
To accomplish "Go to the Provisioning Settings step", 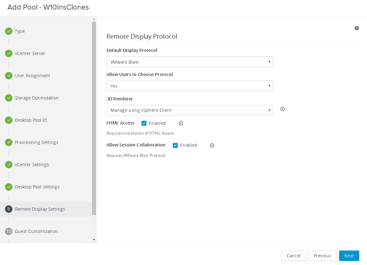I will [x=36, y=142].
